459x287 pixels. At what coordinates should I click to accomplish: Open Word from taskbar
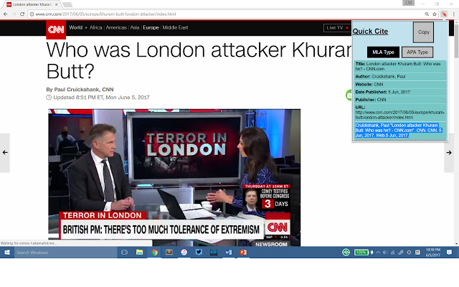tap(228, 253)
